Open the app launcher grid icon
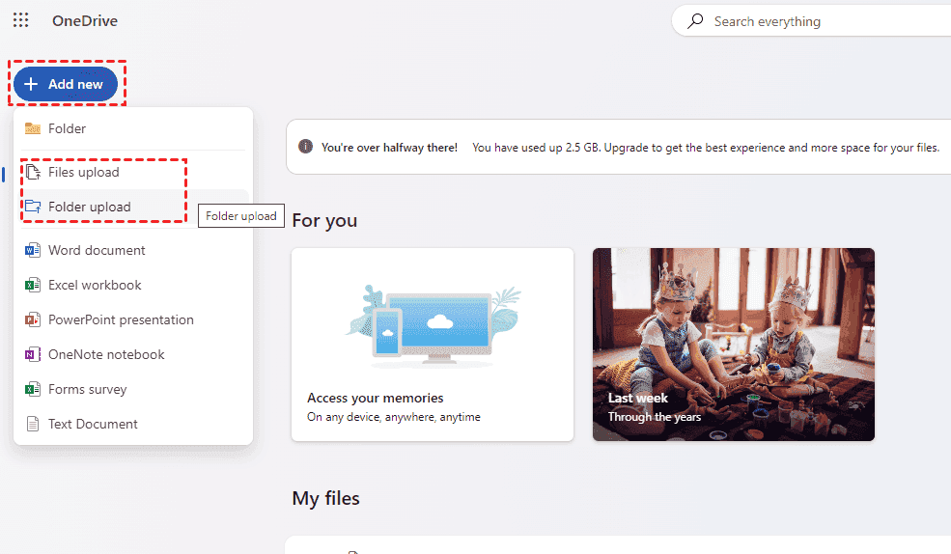 point(20,20)
